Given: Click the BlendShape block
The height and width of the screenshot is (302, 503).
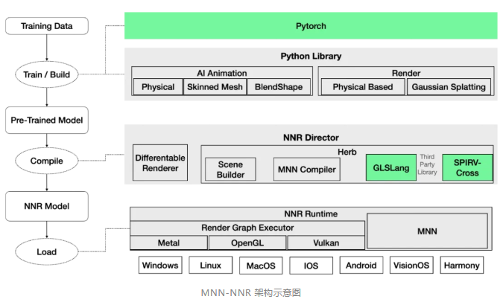Looking at the screenshot, I should tap(278, 87).
